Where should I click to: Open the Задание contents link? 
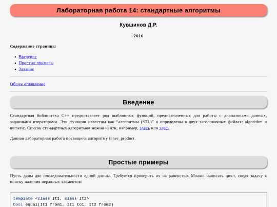(x=26, y=69)
